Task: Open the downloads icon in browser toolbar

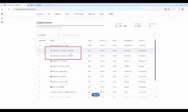Action: coord(179,9)
